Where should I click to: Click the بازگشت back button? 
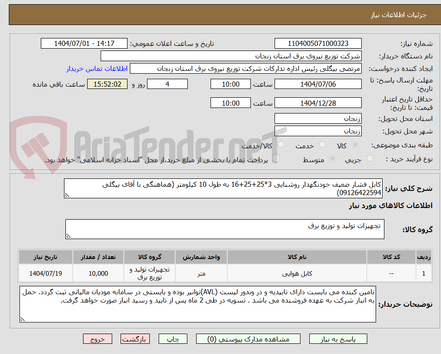[x=135, y=339]
